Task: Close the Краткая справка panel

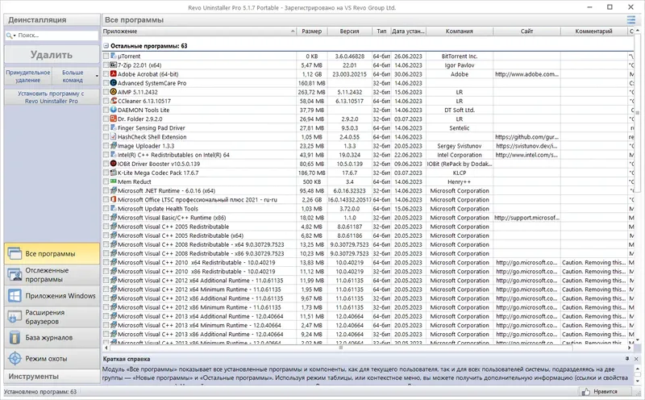Action: tap(636, 359)
